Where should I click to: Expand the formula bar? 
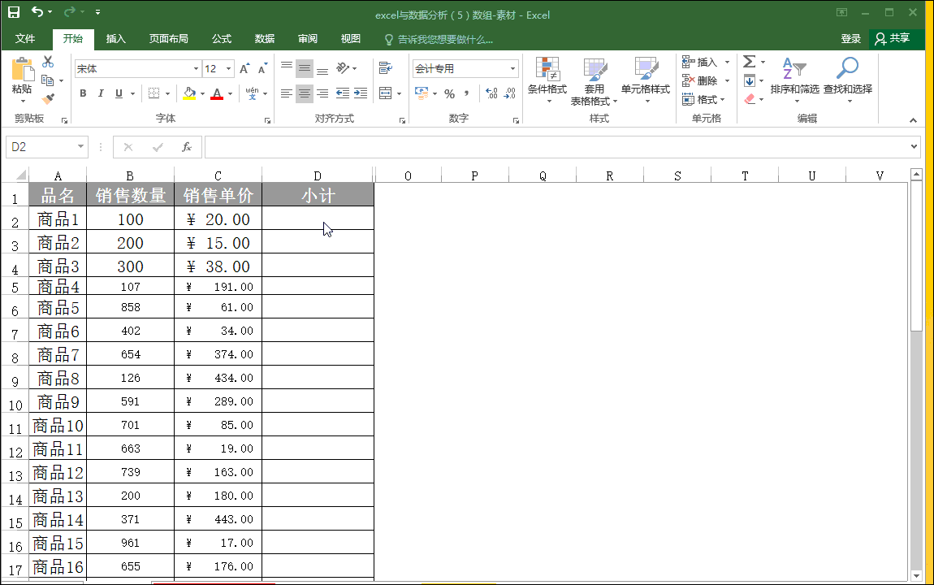[914, 146]
